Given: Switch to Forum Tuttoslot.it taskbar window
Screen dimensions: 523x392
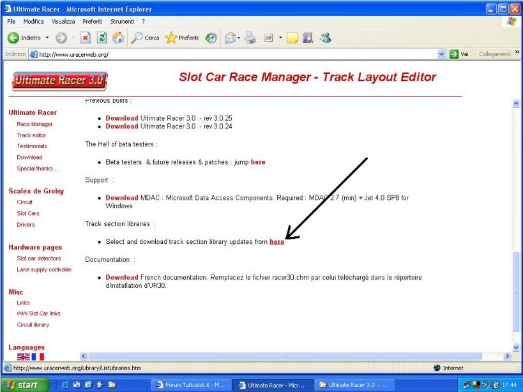Looking at the screenshot, I should point(191,385).
